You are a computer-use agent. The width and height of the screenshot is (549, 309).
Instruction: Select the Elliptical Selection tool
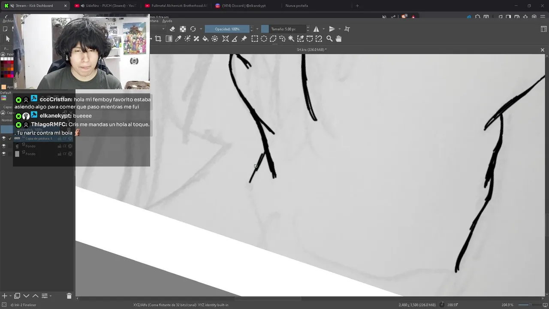[x=264, y=39]
